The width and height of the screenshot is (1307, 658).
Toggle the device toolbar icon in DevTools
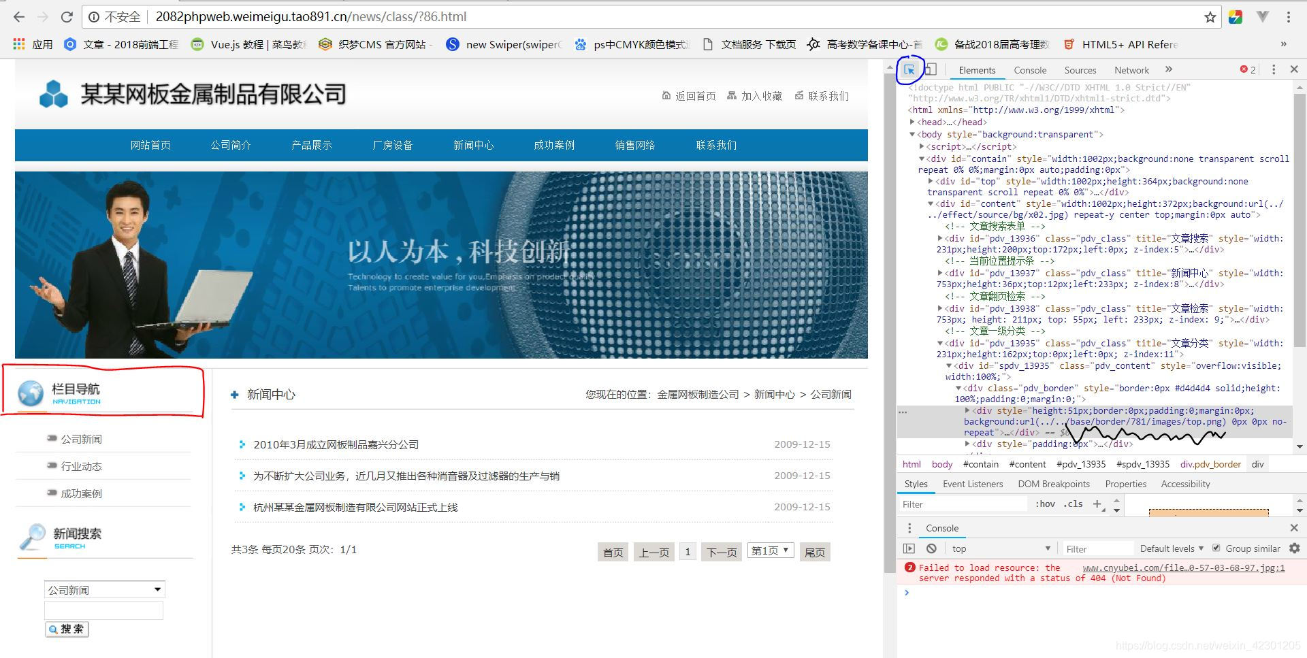pyautogui.click(x=931, y=69)
